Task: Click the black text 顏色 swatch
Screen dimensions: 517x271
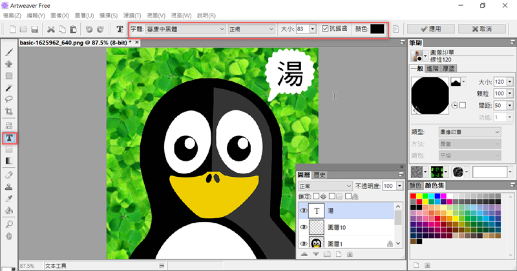Action: point(377,29)
